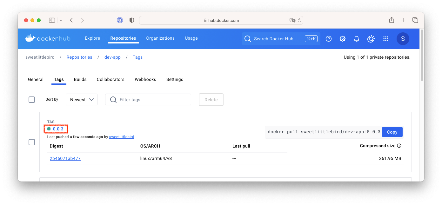
Task: Open the S user avatar menu
Action: (403, 39)
